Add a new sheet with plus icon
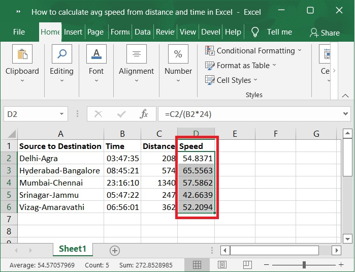Image resolution: width=355 pixels, height=272 pixels. 115,250
